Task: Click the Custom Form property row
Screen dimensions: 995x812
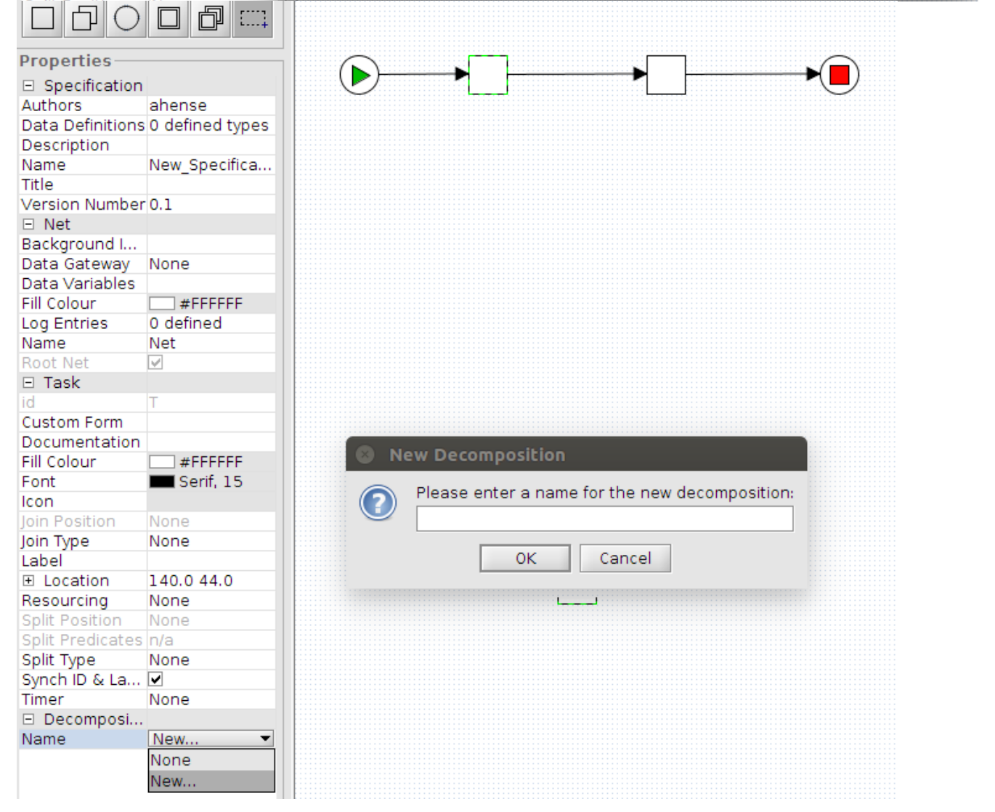Action: (147, 422)
